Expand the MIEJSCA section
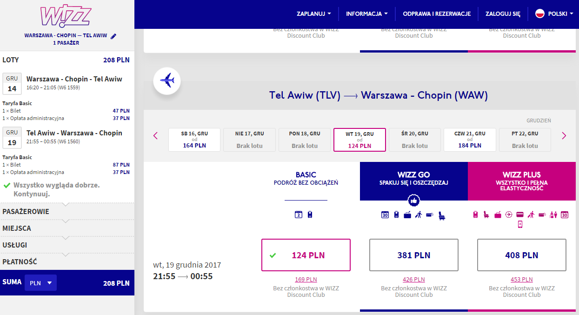The height and width of the screenshot is (315, 579). tap(67, 228)
